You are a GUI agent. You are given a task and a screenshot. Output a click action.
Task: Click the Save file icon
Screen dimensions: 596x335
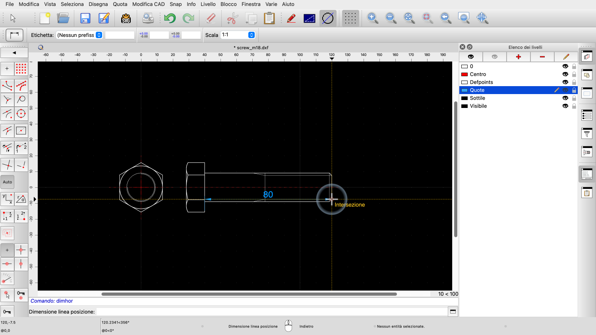click(x=85, y=18)
